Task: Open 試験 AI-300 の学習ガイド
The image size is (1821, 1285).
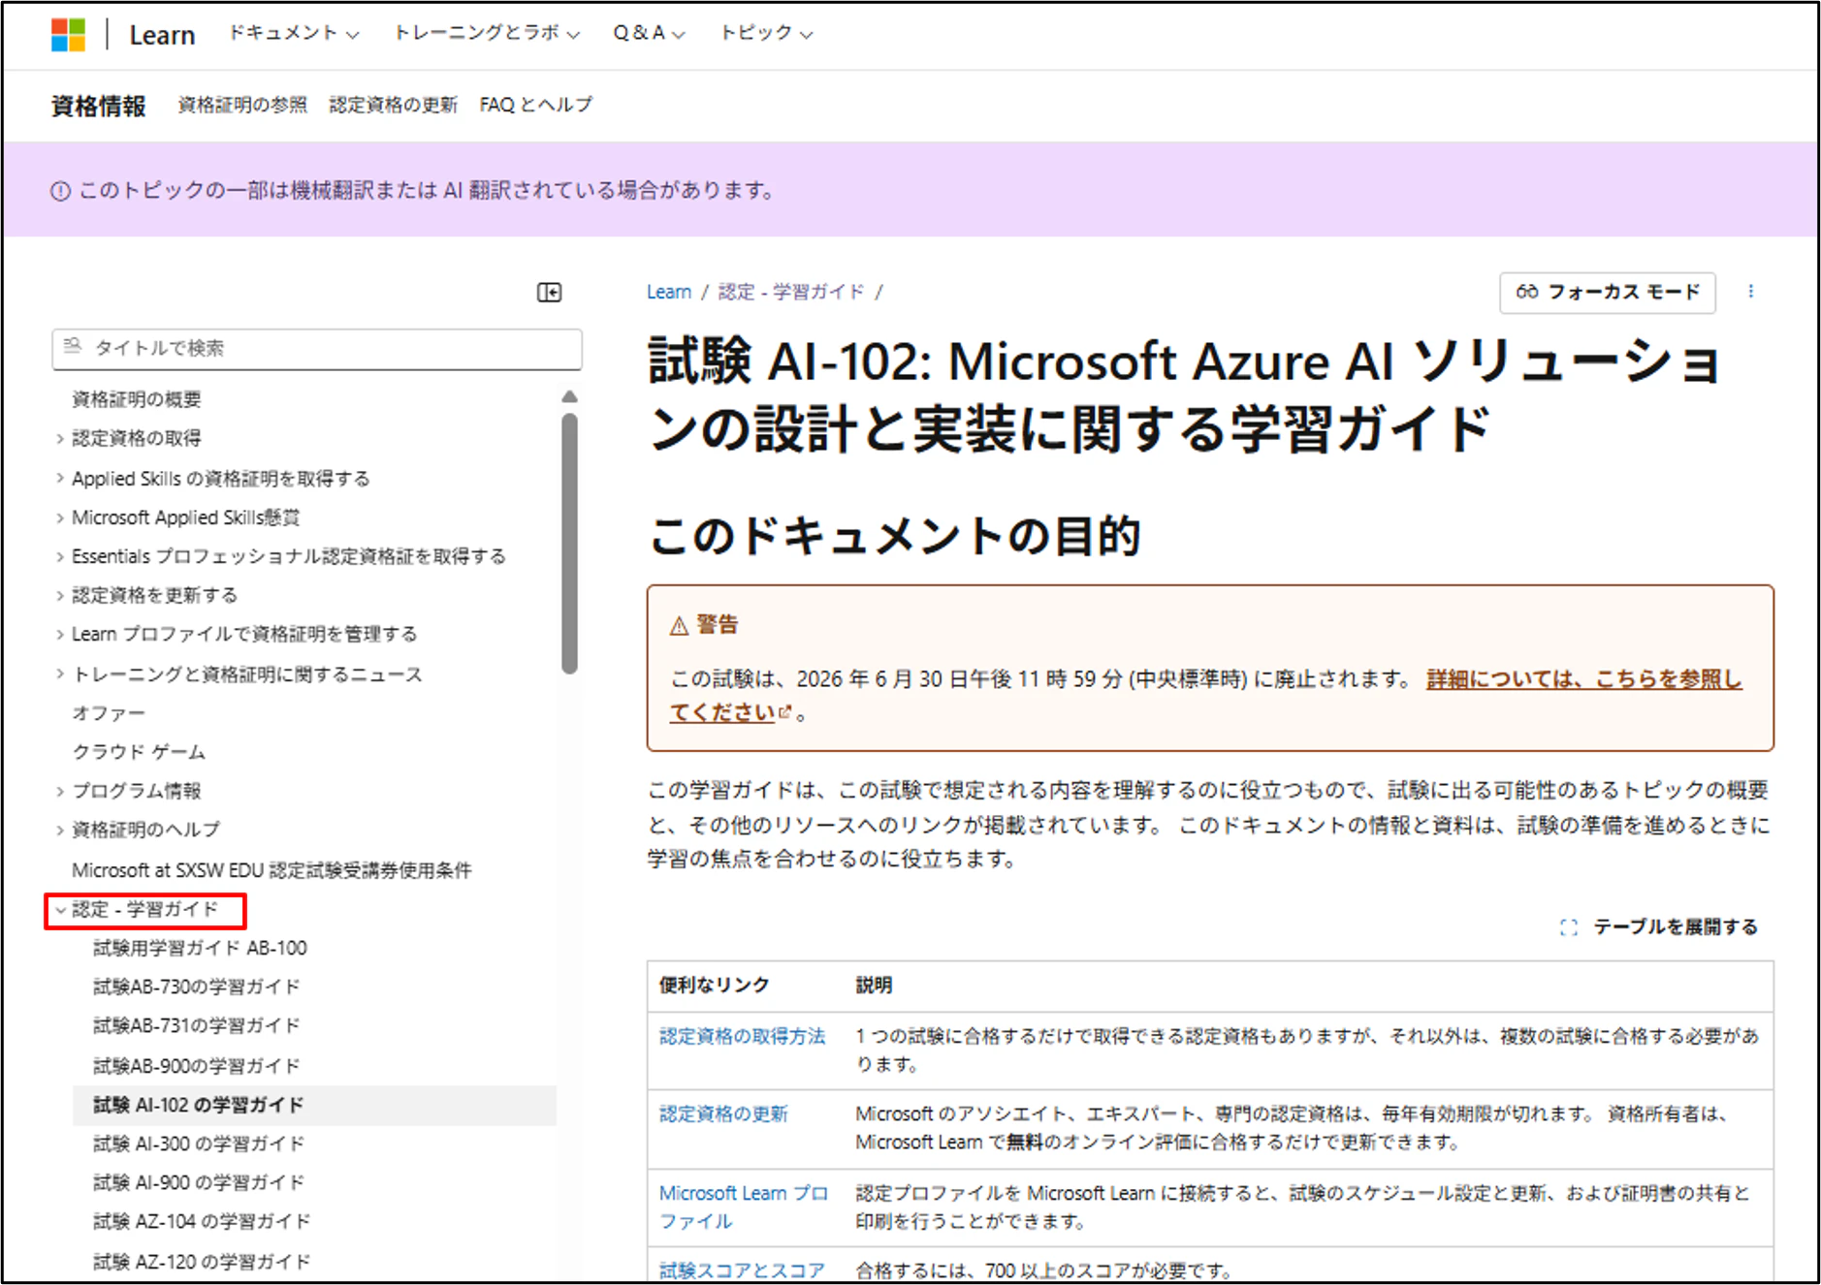Action: point(199,1144)
